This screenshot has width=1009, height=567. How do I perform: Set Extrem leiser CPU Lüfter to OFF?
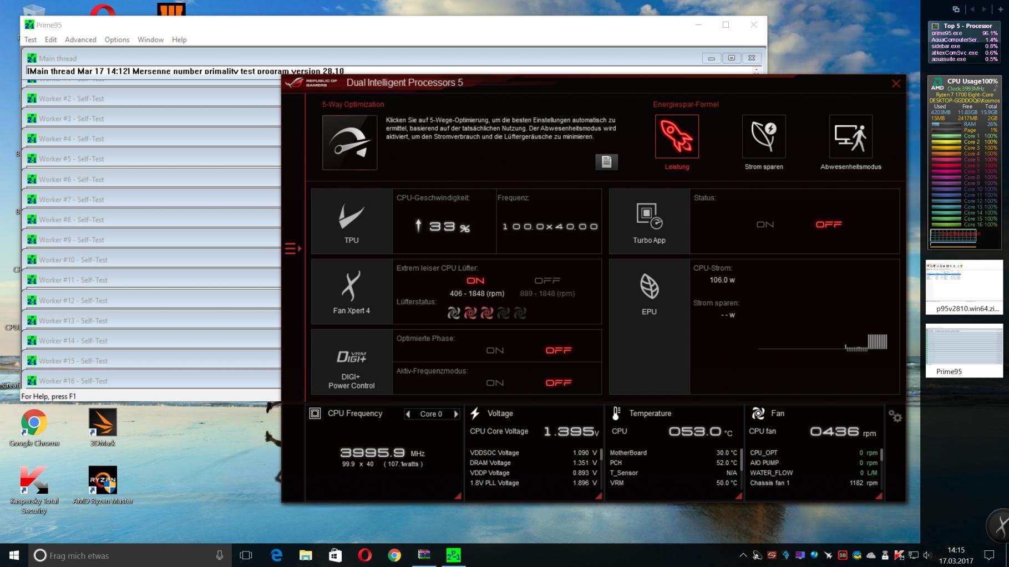coord(547,280)
